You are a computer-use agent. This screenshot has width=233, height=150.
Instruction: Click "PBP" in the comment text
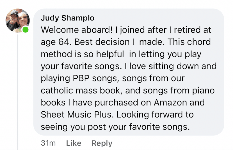pyautogui.click(x=81, y=78)
